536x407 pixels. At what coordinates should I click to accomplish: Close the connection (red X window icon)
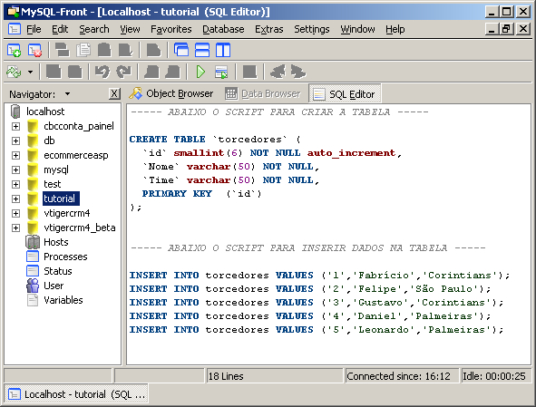click(34, 50)
